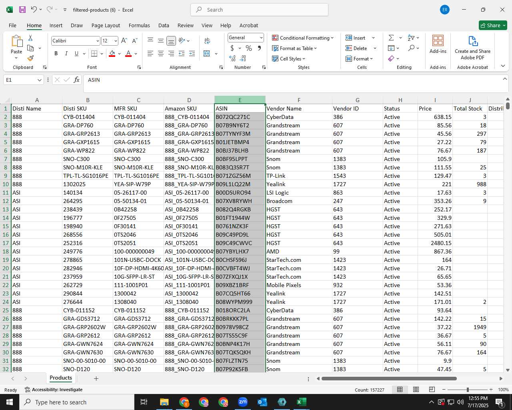512x410 pixels.
Task: Apply red Font Color swatch
Action: pos(128,53)
